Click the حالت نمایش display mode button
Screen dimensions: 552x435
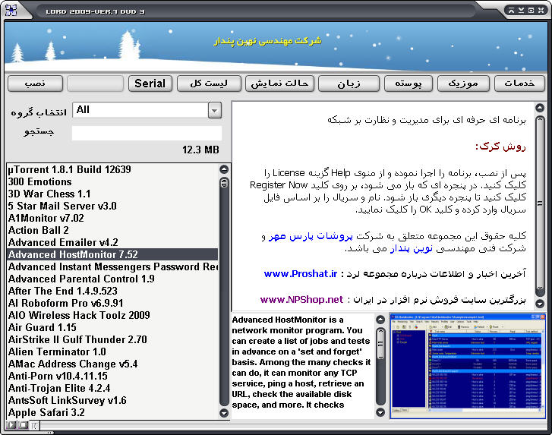[x=279, y=84]
